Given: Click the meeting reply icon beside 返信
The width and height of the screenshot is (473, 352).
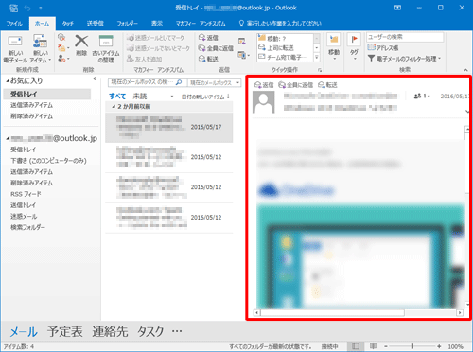Looking at the screenshot, I should point(242,41).
